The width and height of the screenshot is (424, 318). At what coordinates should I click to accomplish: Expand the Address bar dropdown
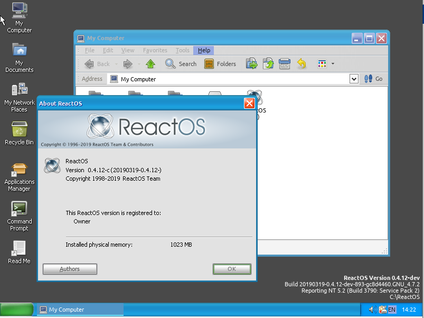(x=354, y=79)
